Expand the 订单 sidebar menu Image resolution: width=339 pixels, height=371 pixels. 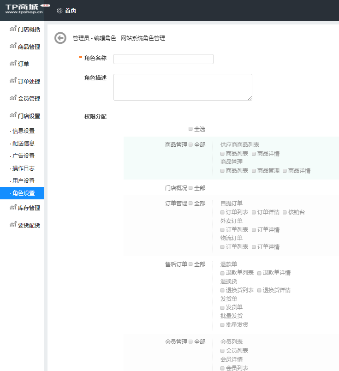pos(23,64)
